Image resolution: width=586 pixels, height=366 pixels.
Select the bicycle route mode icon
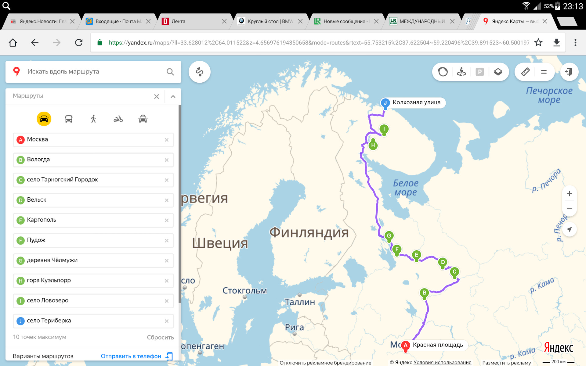click(118, 119)
